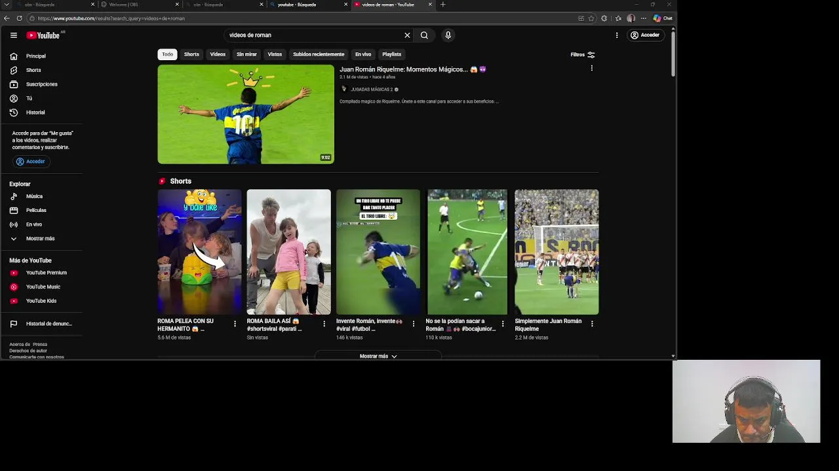Select the Playlists filter chip
The height and width of the screenshot is (471, 839).
coord(391,54)
